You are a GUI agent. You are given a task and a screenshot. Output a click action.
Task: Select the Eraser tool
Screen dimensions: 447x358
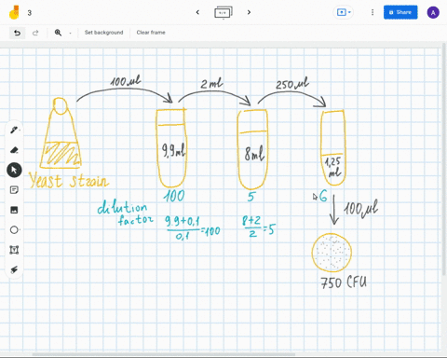click(14, 150)
